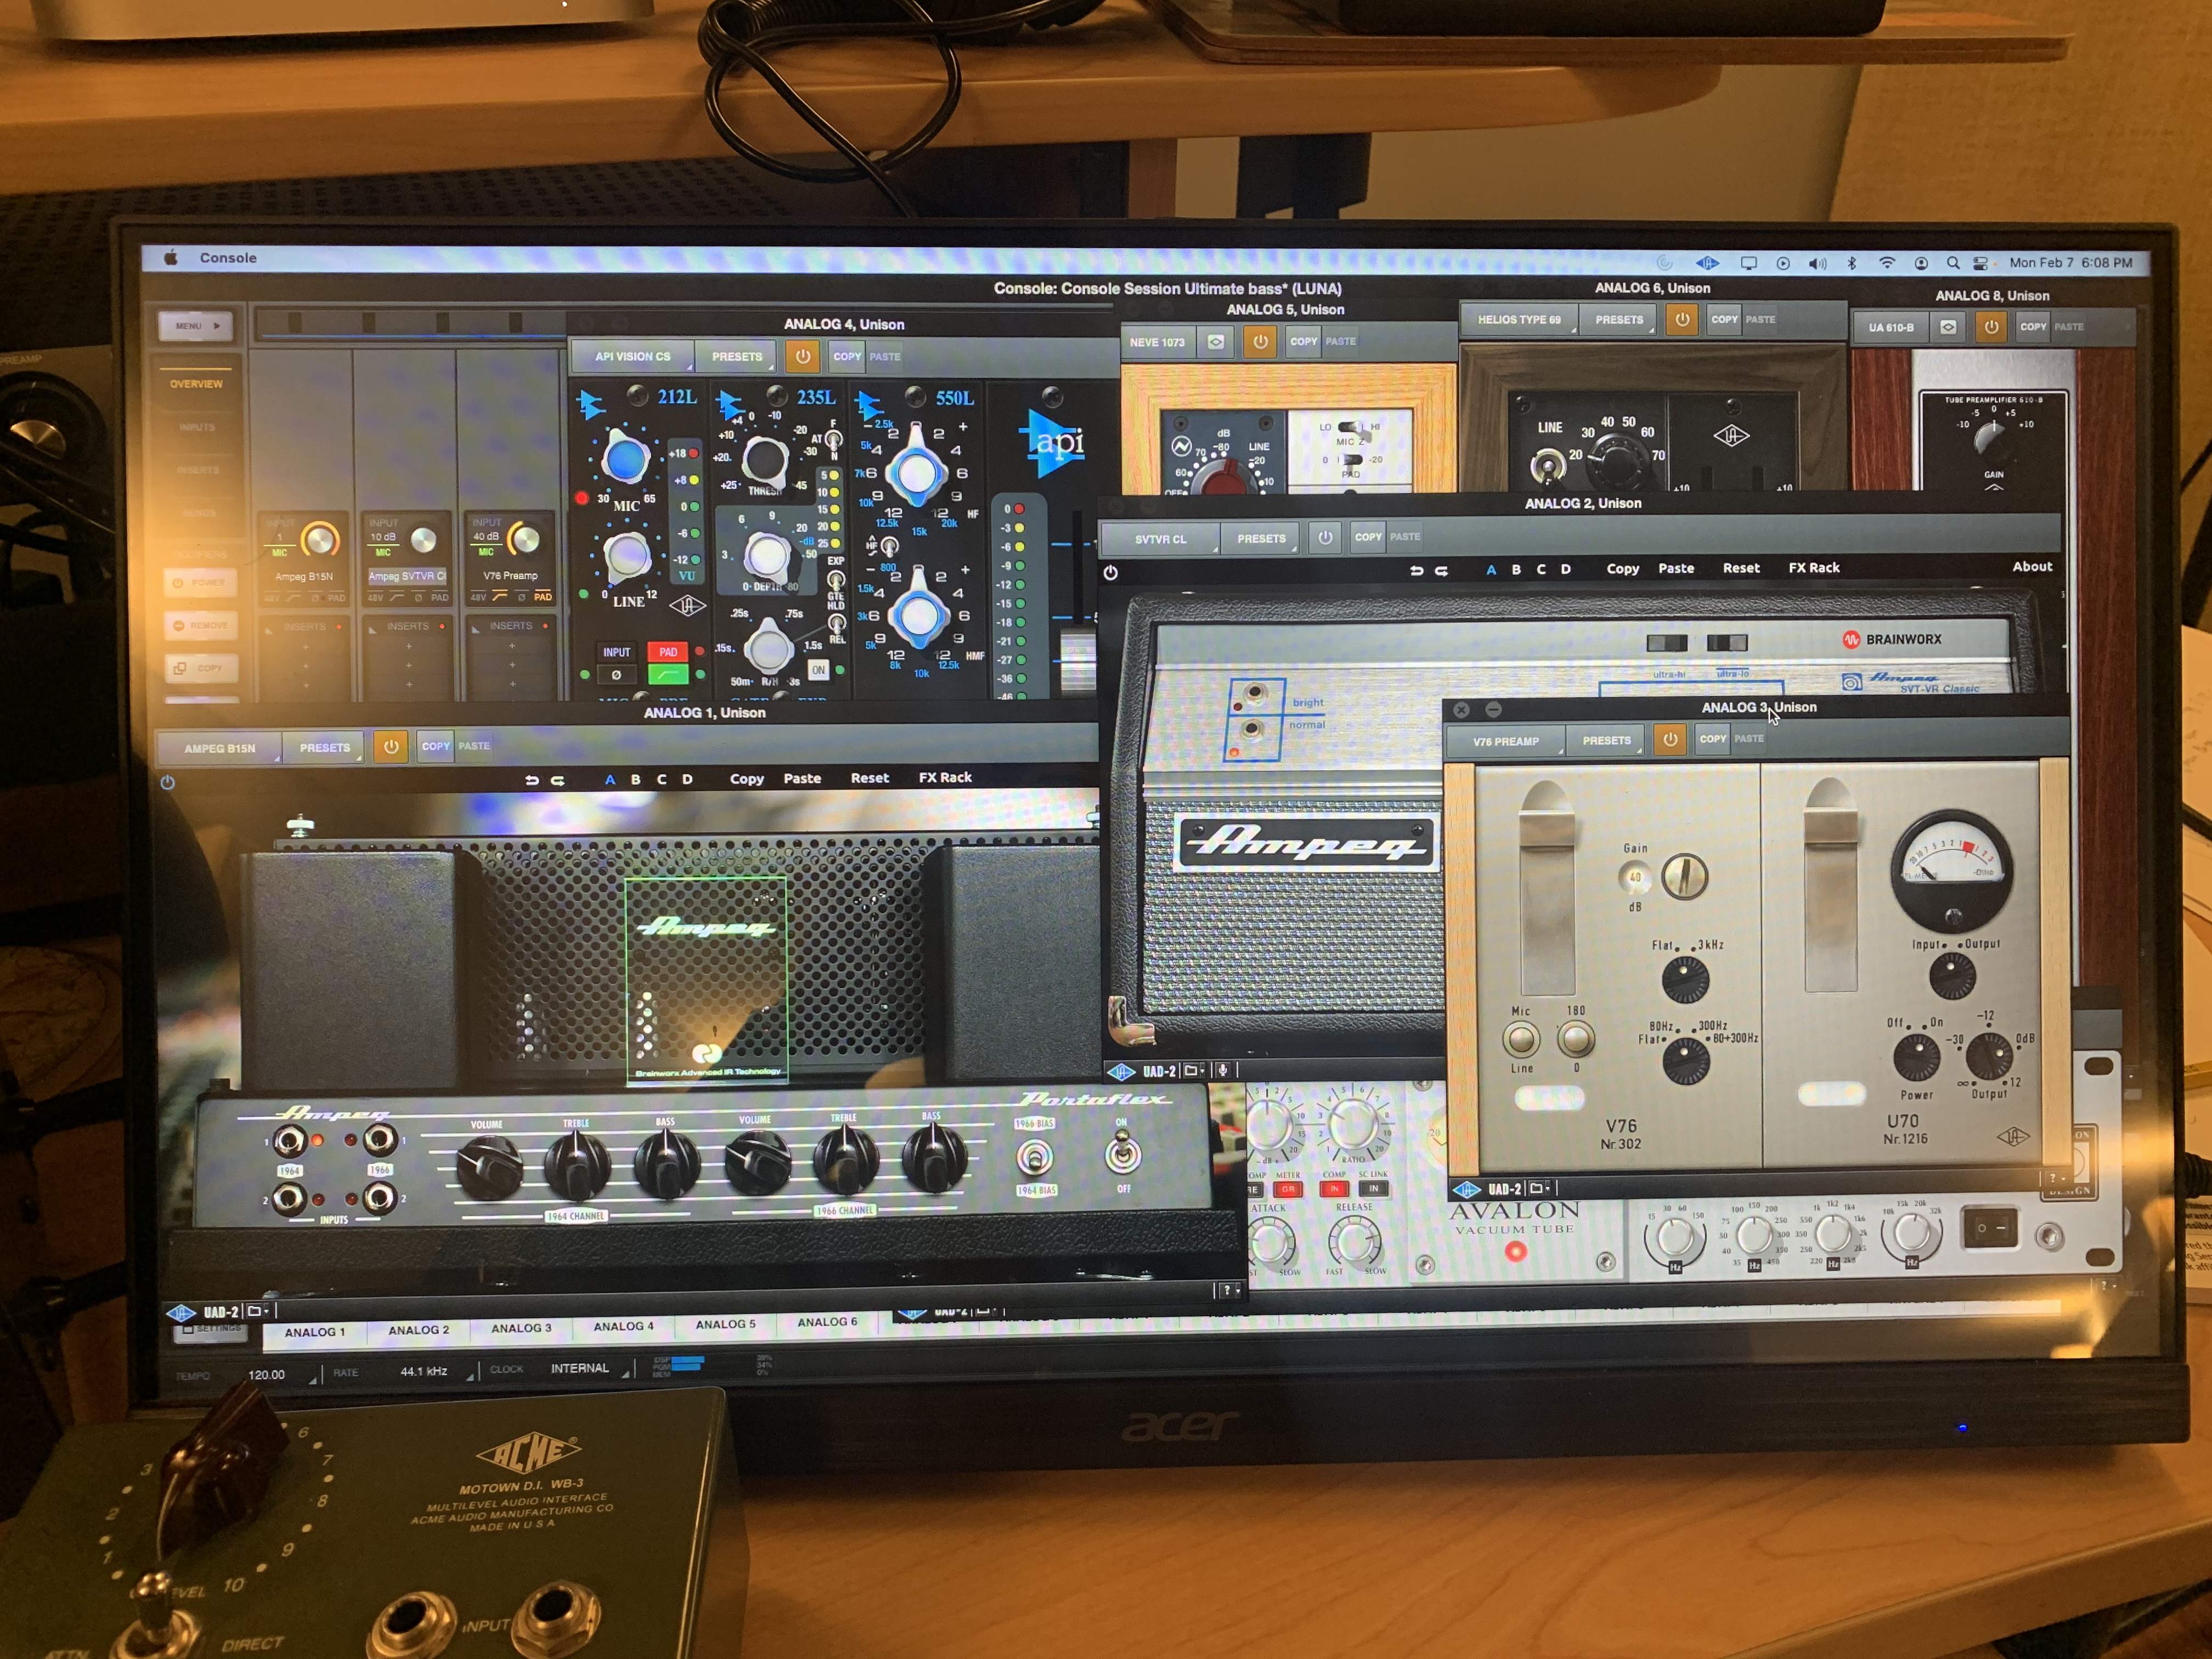This screenshot has width=2212, height=1659.
Task: Open FX Rack in the SVT-VR Classic toolbar
Action: pyautogui.click(x=1814, y=568)
